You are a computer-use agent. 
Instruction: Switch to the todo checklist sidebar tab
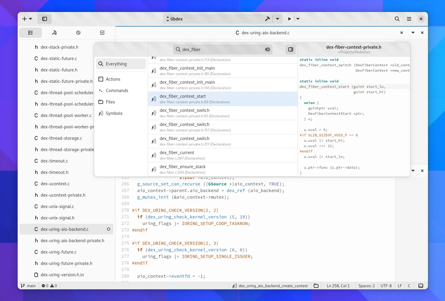point(102,33)
